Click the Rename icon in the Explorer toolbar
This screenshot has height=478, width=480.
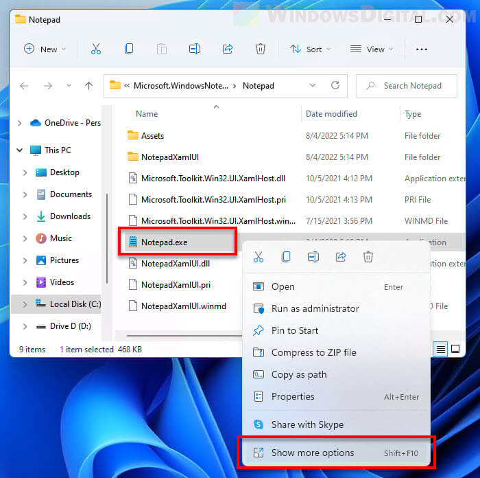194,49
